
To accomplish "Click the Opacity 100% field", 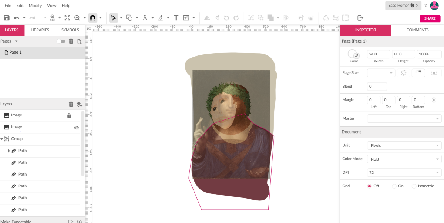I will tap(429, 54).
